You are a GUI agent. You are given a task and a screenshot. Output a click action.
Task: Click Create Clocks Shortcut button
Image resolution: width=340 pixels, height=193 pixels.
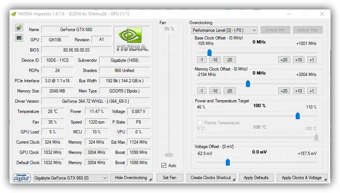coord(211,178)
